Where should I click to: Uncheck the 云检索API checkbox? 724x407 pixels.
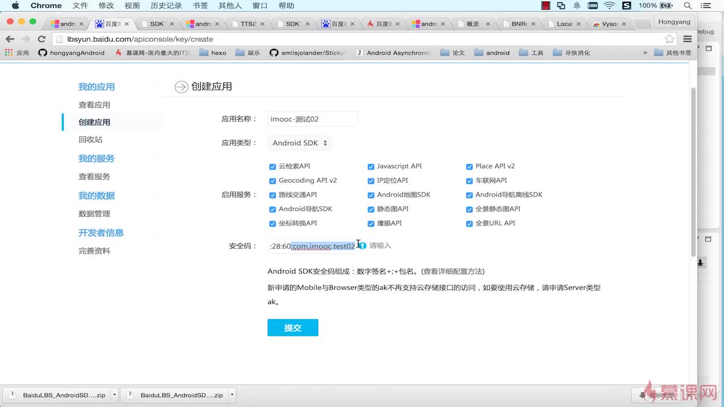(273, 167)
